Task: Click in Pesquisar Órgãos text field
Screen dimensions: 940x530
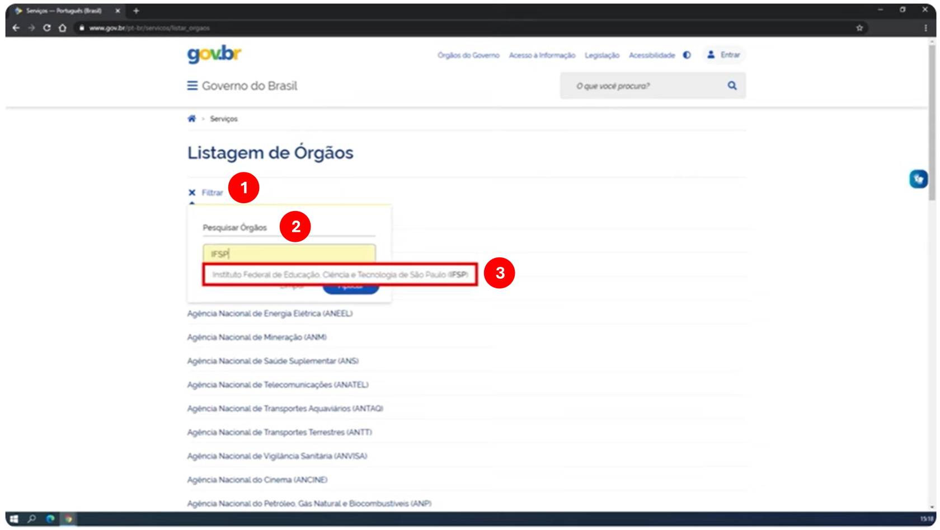Action: (x=289, y=254)
